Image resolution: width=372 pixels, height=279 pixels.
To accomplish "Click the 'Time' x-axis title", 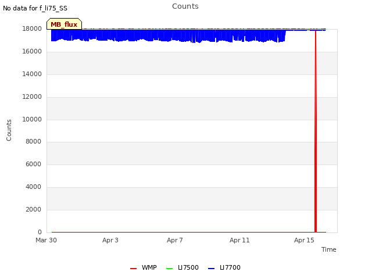I will click(329, 249).
